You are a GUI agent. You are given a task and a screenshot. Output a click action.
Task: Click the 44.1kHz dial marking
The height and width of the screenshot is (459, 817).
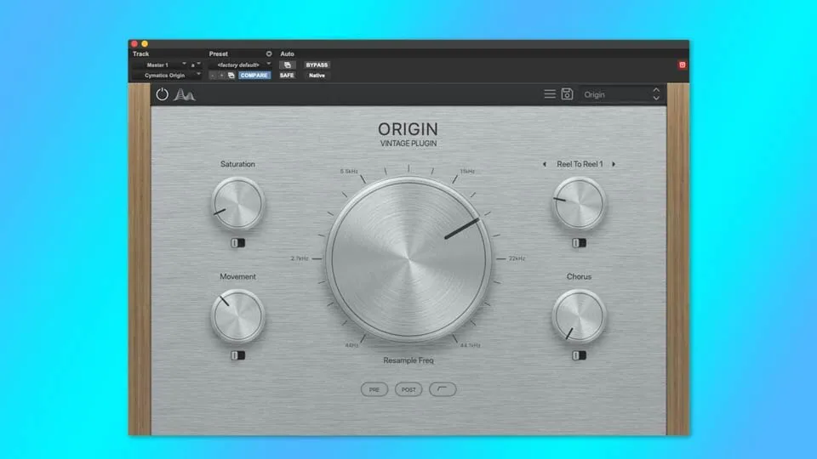click(470, 345)
